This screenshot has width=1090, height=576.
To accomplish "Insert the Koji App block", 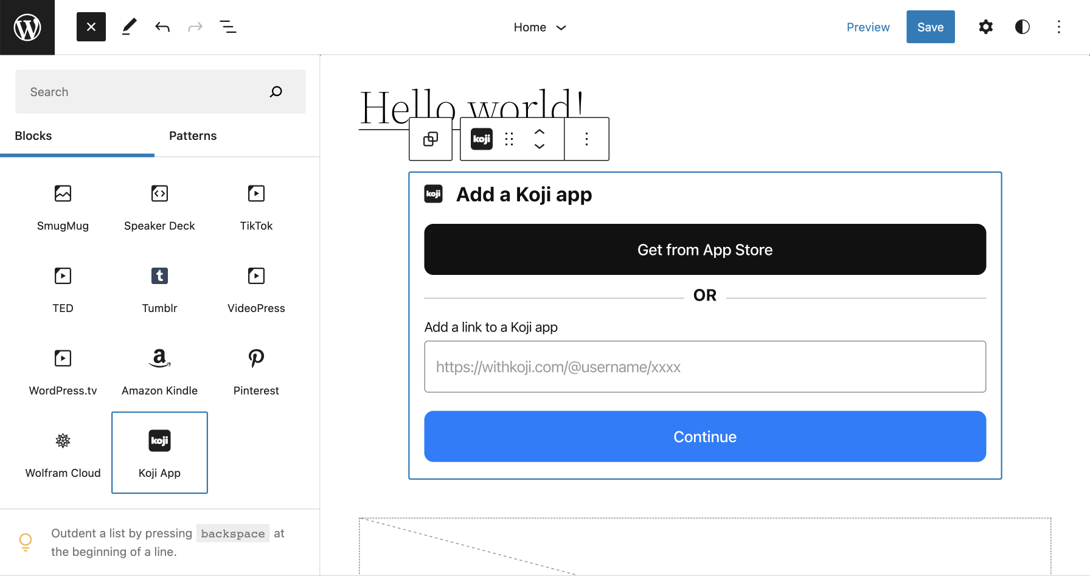I will click(159, 453).
